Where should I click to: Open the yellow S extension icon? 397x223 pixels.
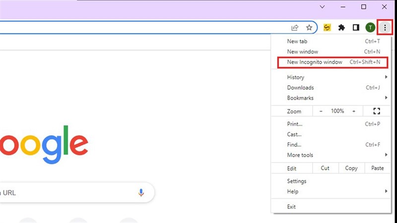(x=327, y=27)
